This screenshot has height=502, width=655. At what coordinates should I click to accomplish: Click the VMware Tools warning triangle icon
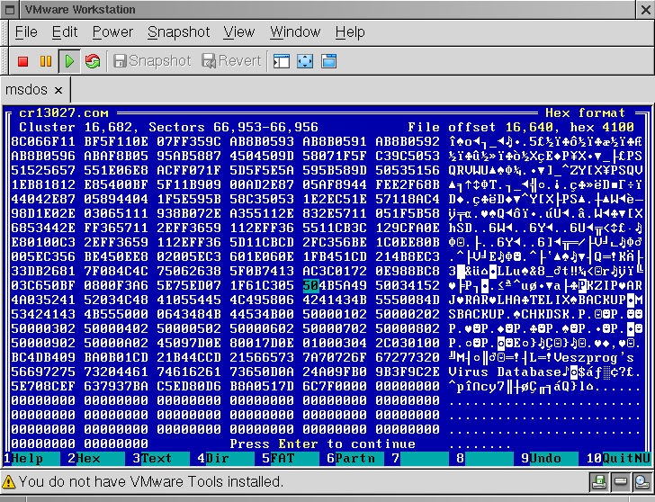tap(8, 482)
